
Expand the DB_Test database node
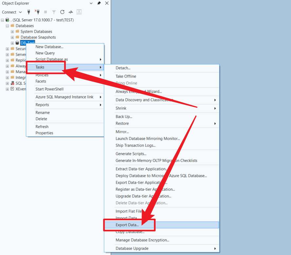coord(12,43)
